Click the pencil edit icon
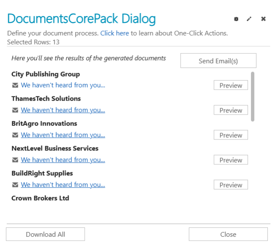 pos(249,19)
